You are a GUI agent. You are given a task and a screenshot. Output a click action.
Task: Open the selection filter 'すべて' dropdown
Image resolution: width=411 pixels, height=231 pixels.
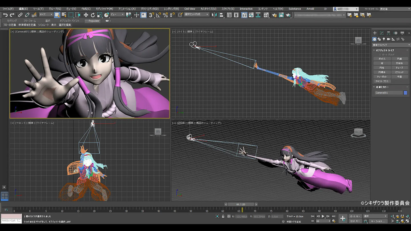click(x=46, y=15)
